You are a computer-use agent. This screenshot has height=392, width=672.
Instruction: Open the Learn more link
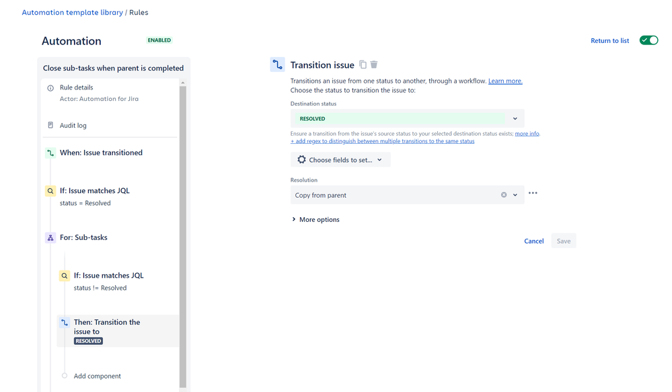click(505, 81)
